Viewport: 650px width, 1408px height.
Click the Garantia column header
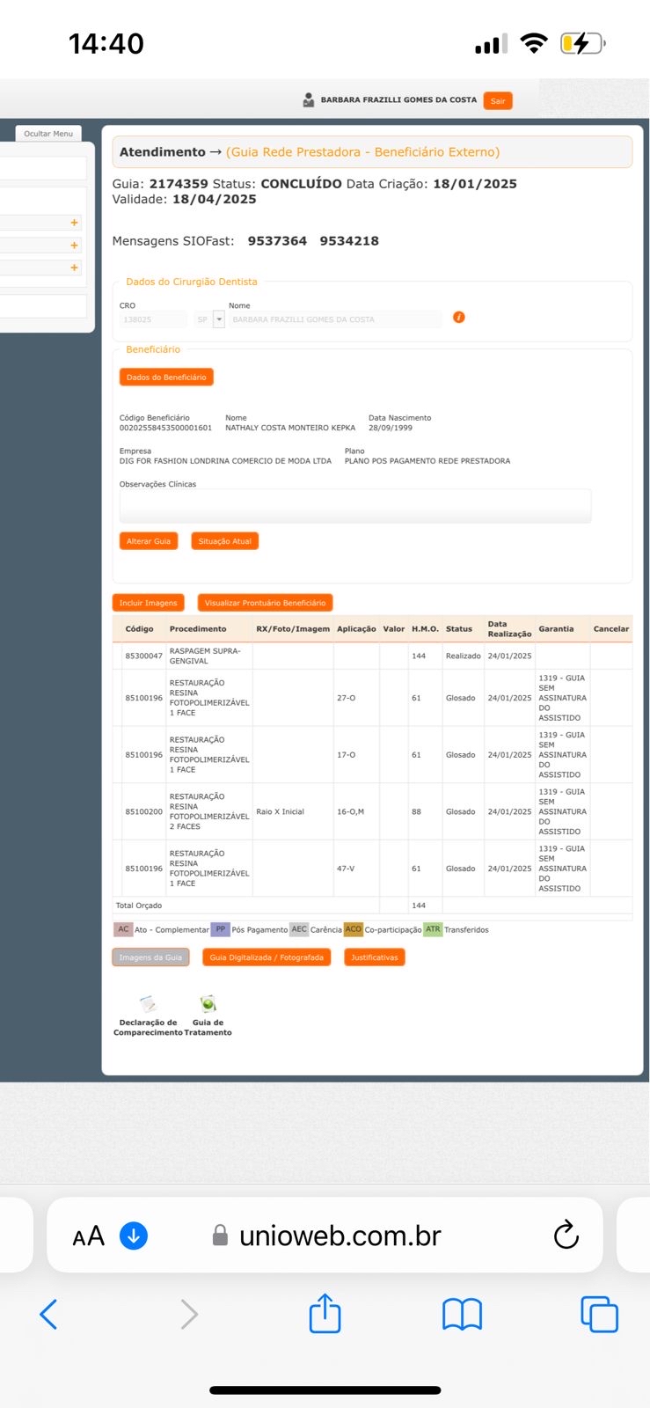(x=556, y=629)
